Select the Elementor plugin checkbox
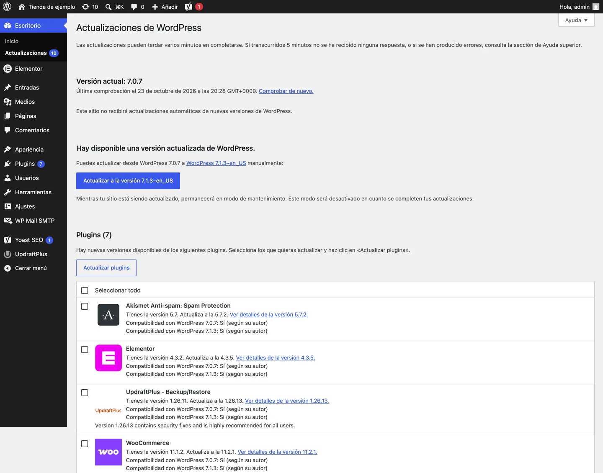Image resolution: width=603 pixels, height=473 pixels. (85, 350)
